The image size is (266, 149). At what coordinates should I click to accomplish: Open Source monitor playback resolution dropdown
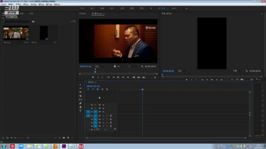(134, 66)
